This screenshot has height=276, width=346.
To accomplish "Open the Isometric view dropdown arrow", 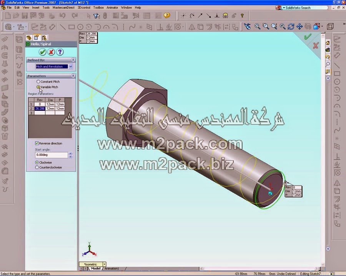I will (104, 264).
